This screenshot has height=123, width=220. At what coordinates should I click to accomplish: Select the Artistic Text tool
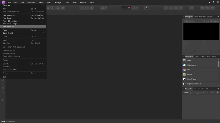pos(3,92)
